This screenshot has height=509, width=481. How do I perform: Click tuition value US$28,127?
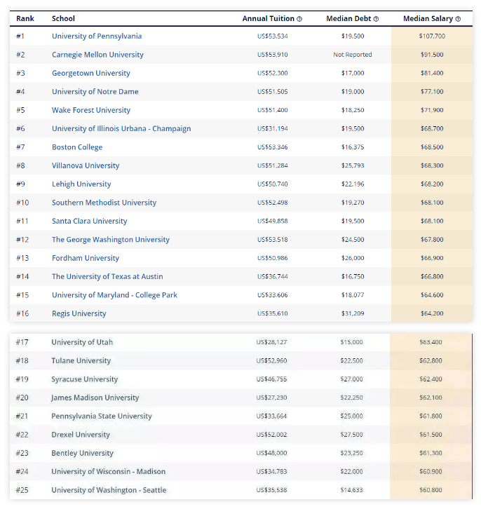click(x=271, y=342)
